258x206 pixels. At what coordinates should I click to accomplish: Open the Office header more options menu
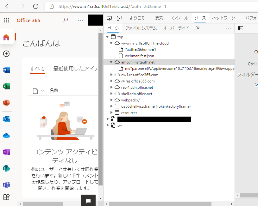click(x=80, y=20)
